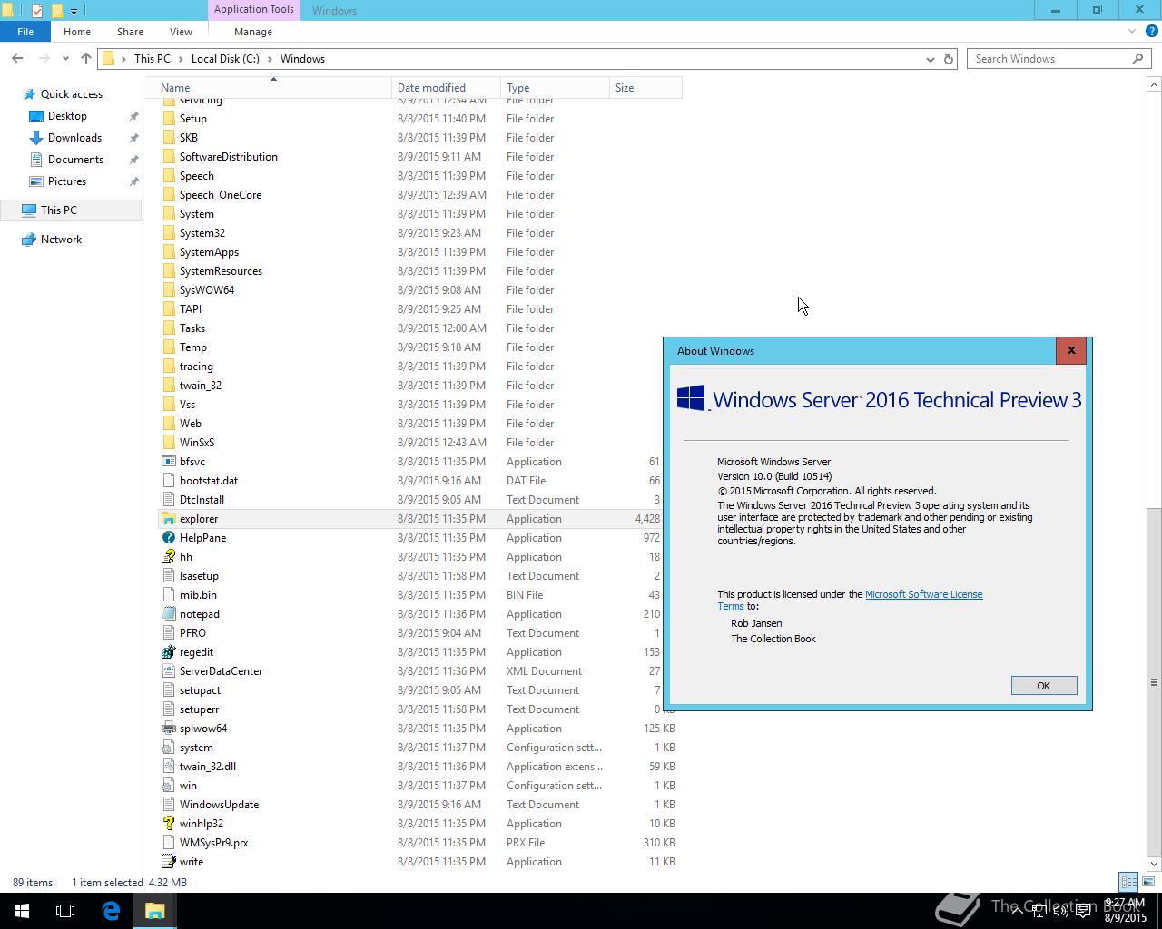This screenshot has height=929, width=1162.
Task: Click the This PC breadcrumb in address bar
Action: click(153, 59)
